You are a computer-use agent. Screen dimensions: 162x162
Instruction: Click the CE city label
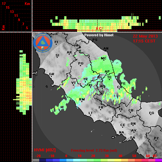coord(123,125)
